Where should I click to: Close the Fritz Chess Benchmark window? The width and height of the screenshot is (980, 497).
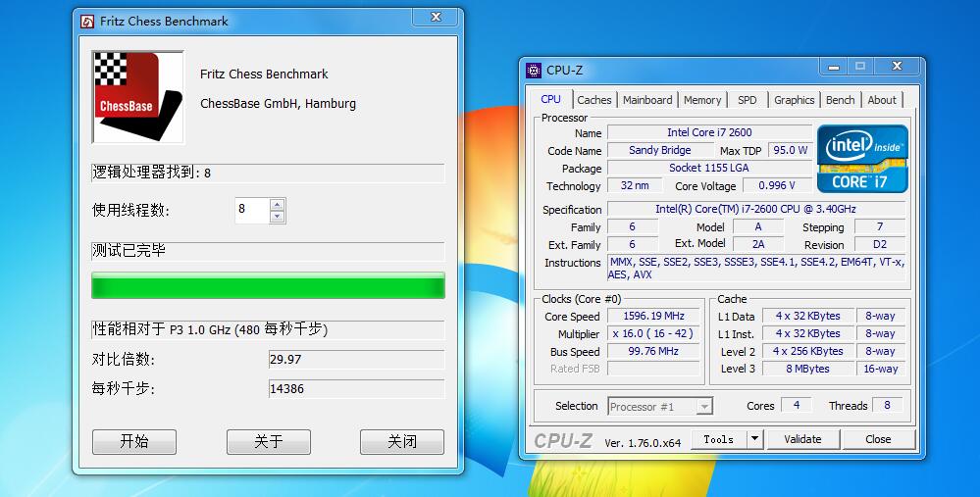[x=437, y=18]
